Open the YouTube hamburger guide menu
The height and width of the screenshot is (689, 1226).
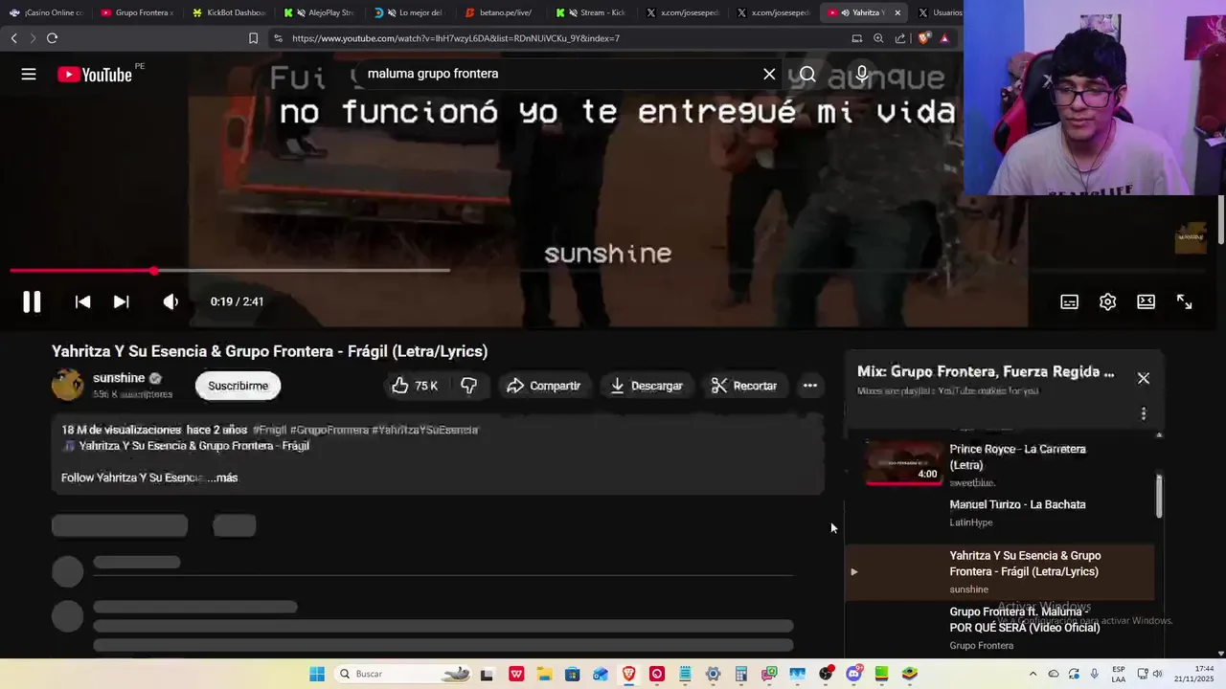pyautogui.click(x=29, y=74)
